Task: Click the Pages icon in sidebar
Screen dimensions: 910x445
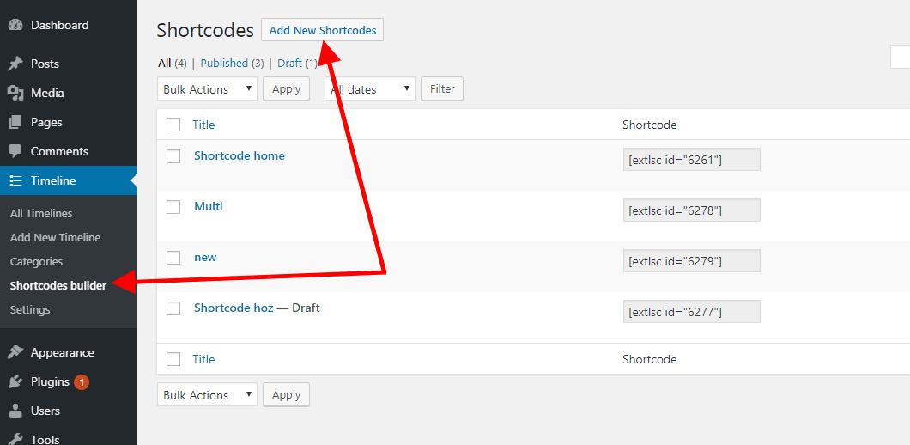Action: click(x=15, y=122)
